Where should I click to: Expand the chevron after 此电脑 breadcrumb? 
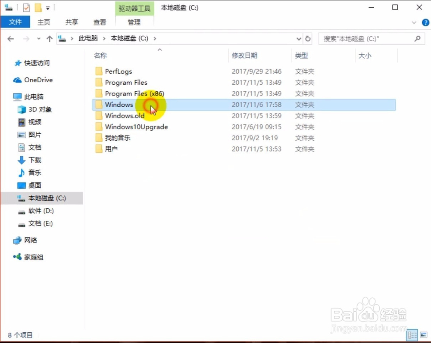(104, 39)
